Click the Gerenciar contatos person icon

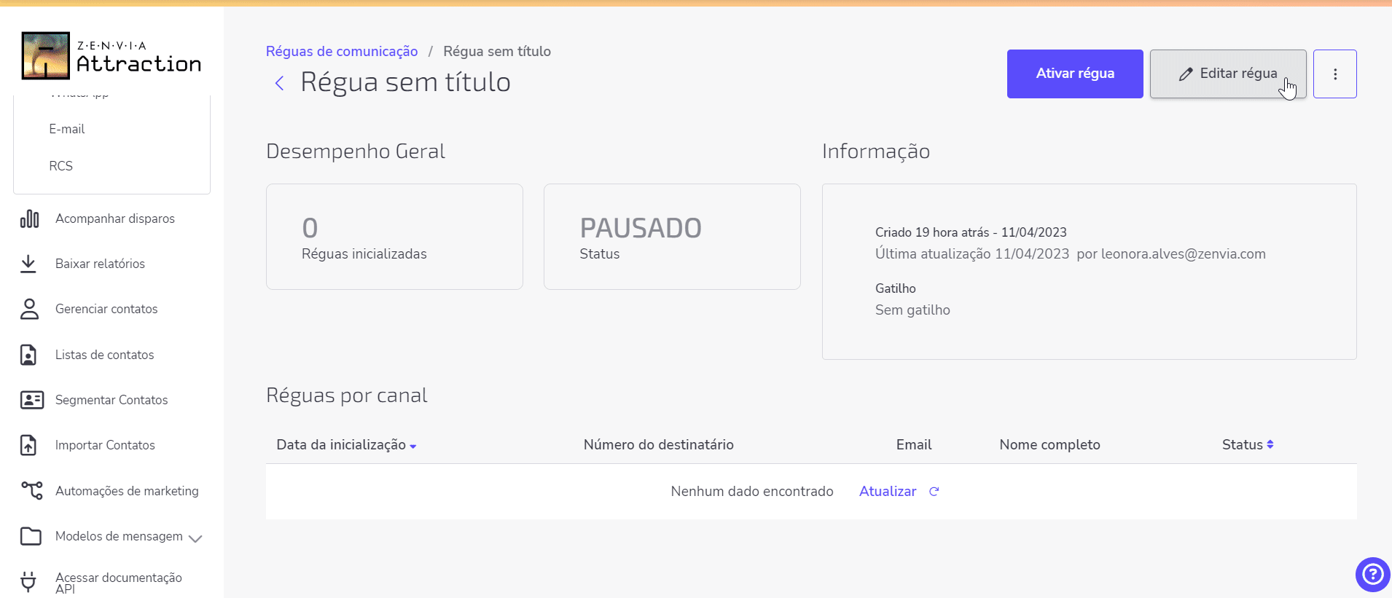(29, 309)
